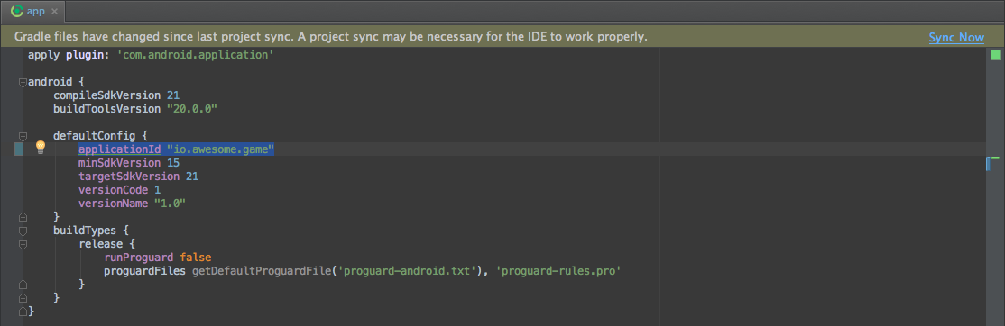Place cursor in the "io.awesome.game" string

(220, 149)
